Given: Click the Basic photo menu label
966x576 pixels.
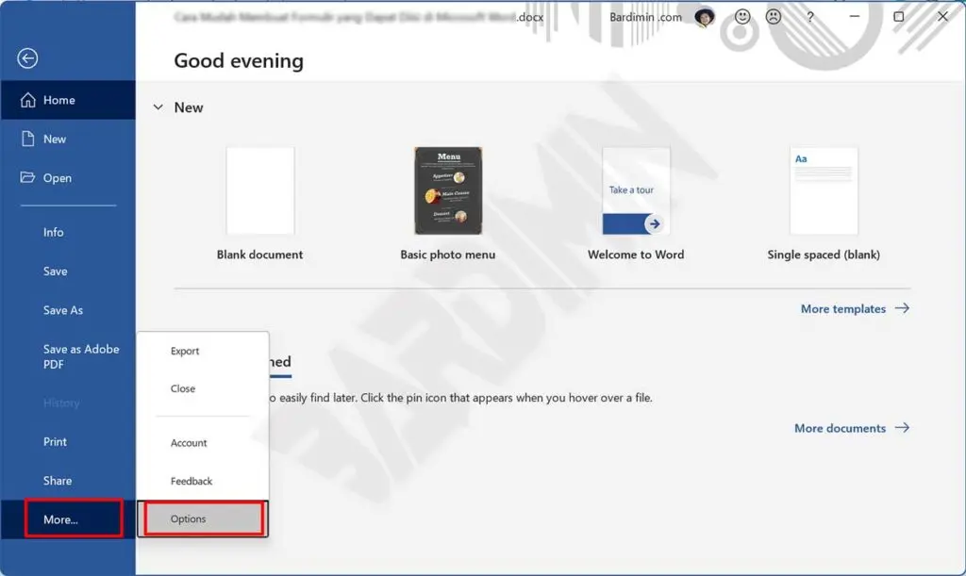Looking at the screenshot, I should [448, 255].
